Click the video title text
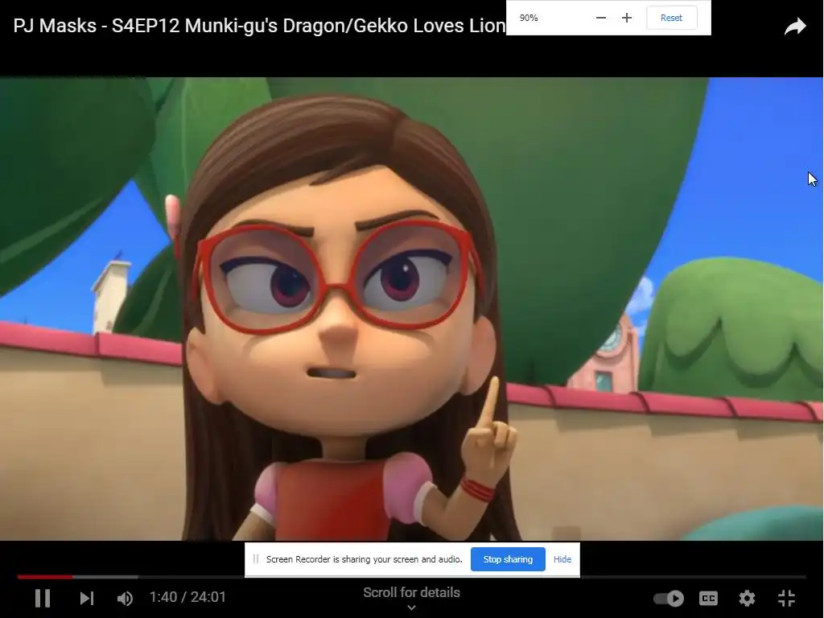Image resolution: width=824 pixels, height=618 pixels. pyautogui.click(x=260, y=26)
